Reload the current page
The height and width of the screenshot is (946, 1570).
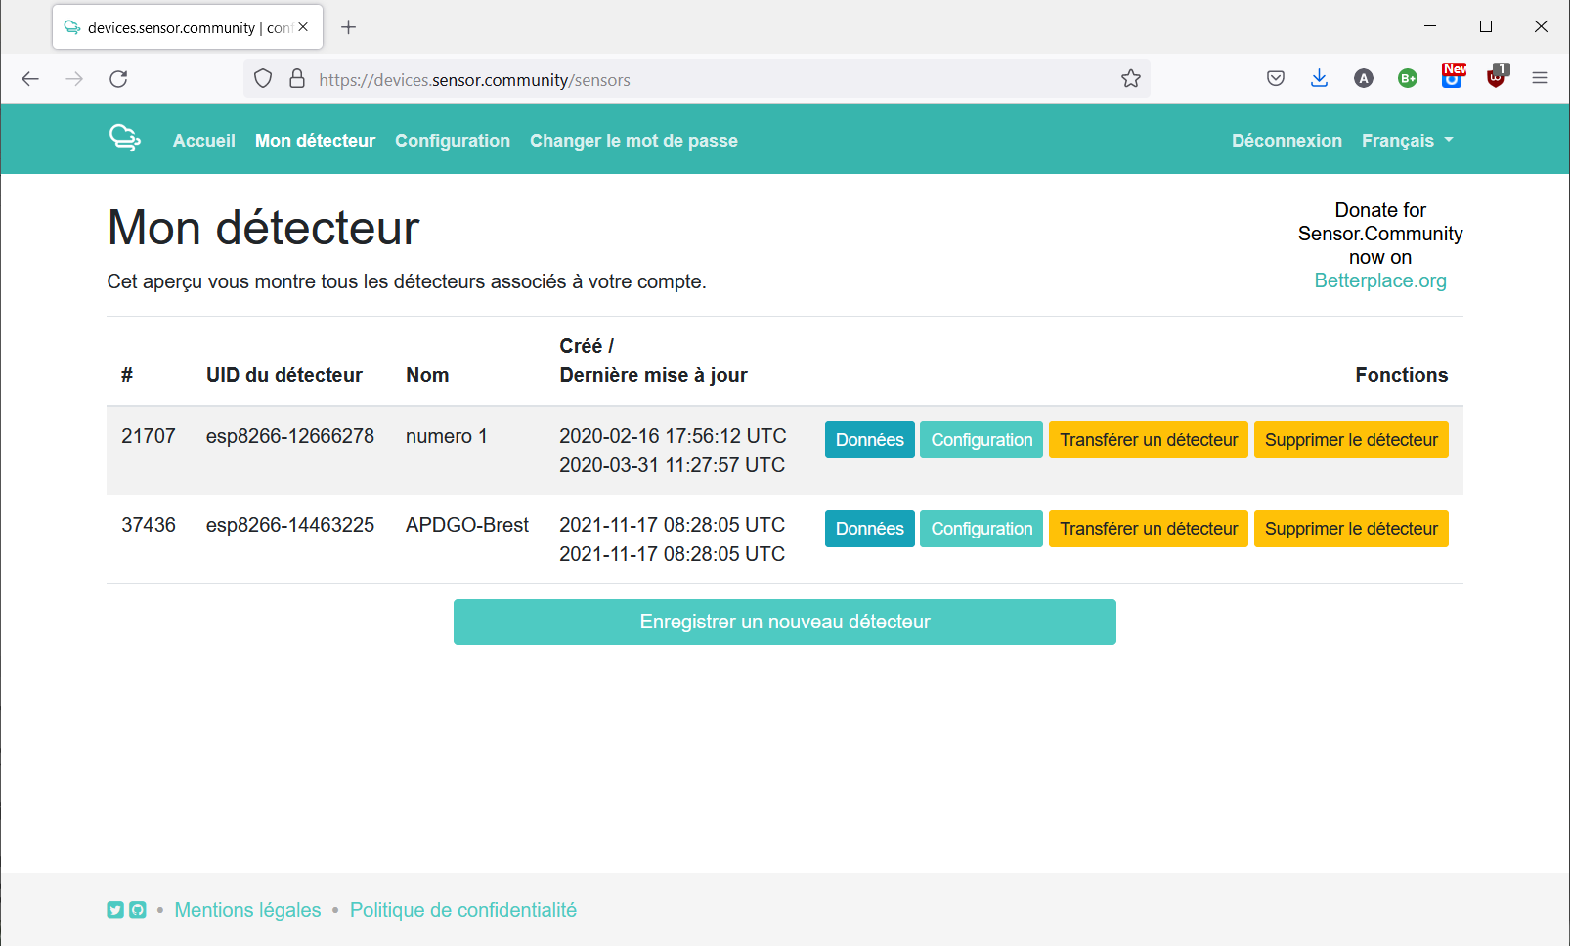click(118, 79)
